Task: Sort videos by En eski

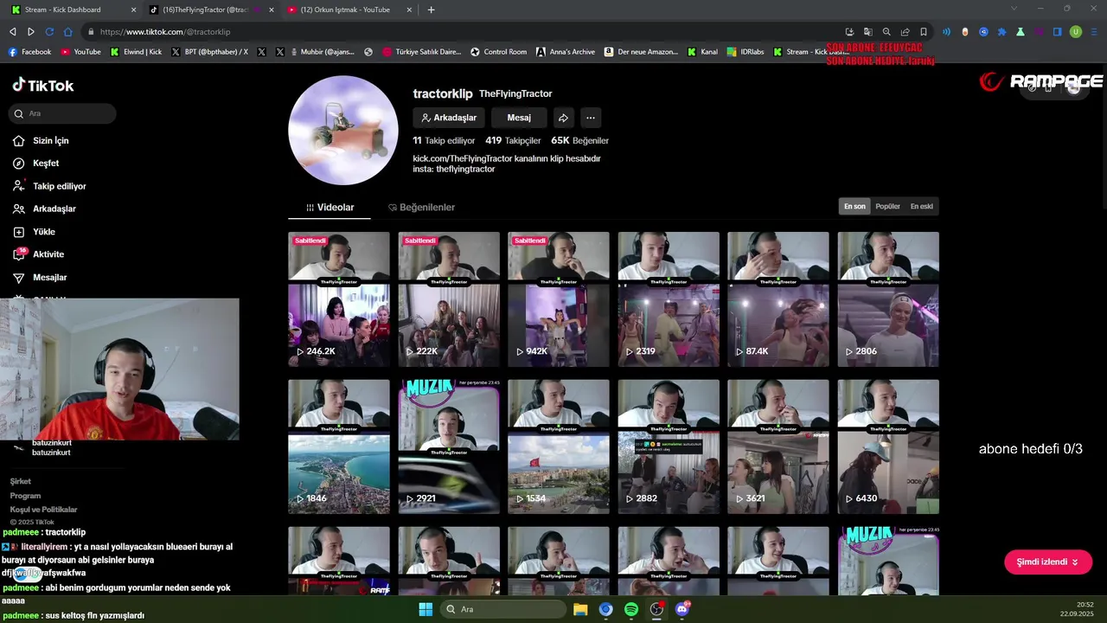Action: (x=921, y=207)
